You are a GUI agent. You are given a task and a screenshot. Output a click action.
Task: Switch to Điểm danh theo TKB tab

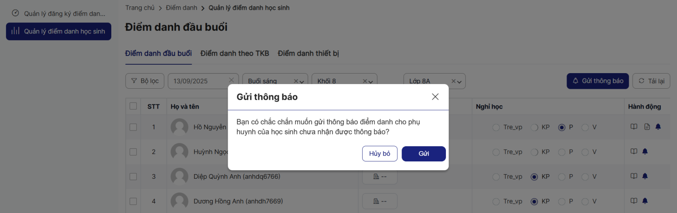[234, 54]
